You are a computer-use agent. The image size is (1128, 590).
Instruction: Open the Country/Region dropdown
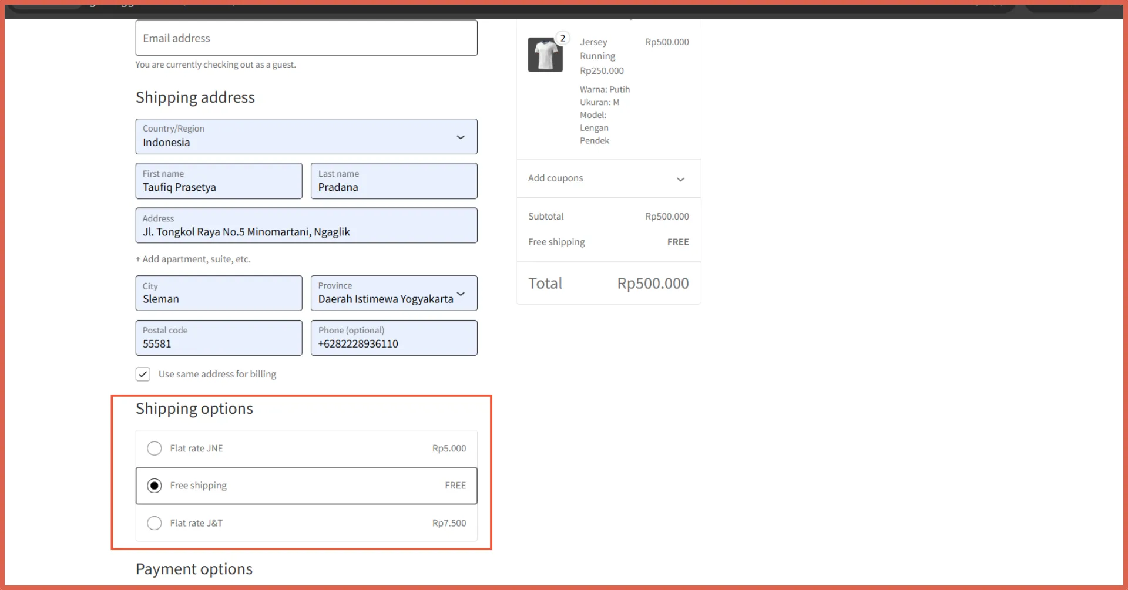306,137
